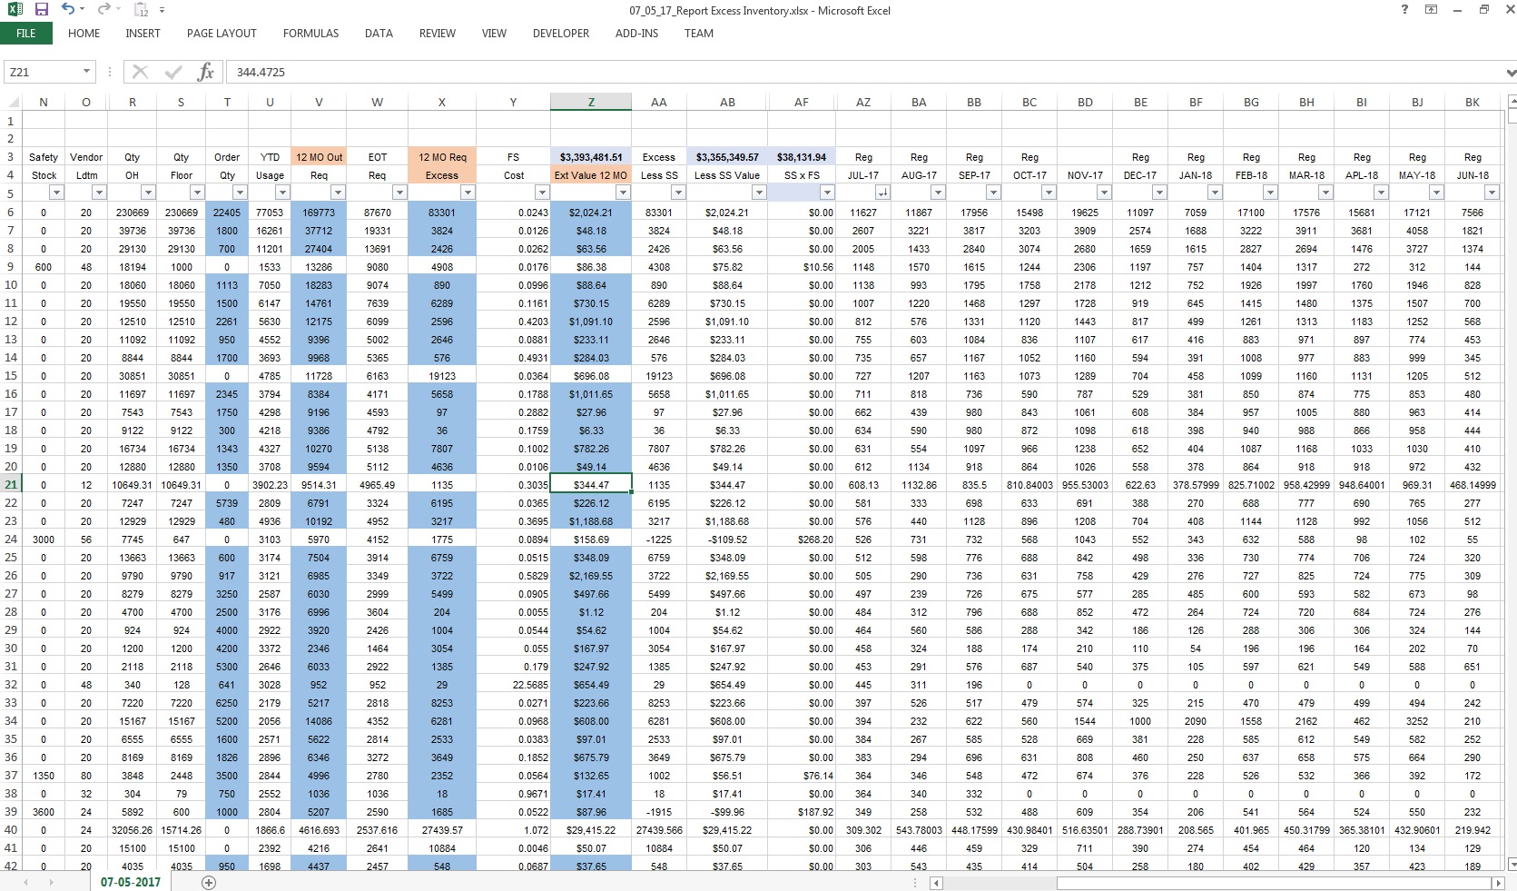Click the horizontal scrollbar left arrow
1517x891 pixels.
(936, 883)
